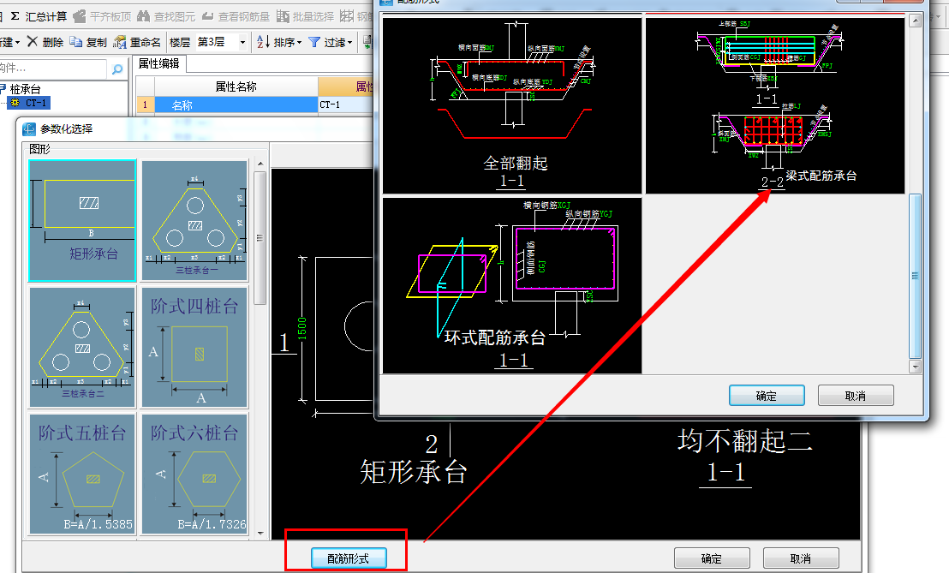Click the 配筋形式 button
Screen dimensions: 949x573
(349, 558)
